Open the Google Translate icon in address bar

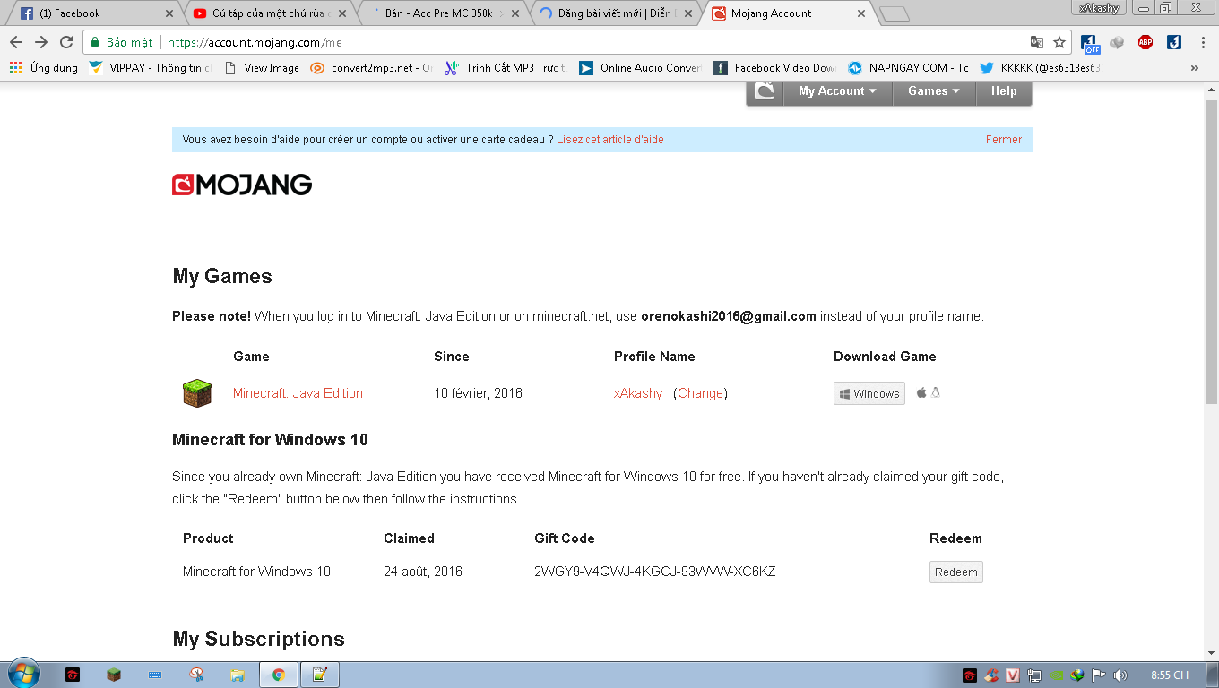coord(1036,42)
